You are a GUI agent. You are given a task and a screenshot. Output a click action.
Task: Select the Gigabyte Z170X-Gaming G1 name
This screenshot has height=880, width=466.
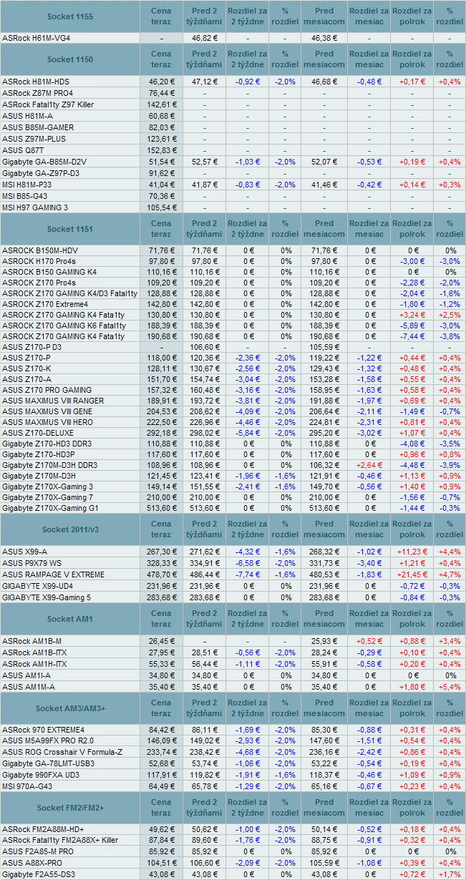(50, 509)
